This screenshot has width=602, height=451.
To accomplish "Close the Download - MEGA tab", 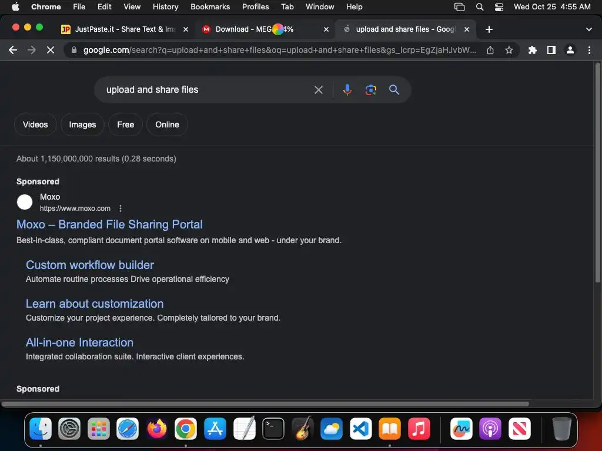I will click(326, 29).
